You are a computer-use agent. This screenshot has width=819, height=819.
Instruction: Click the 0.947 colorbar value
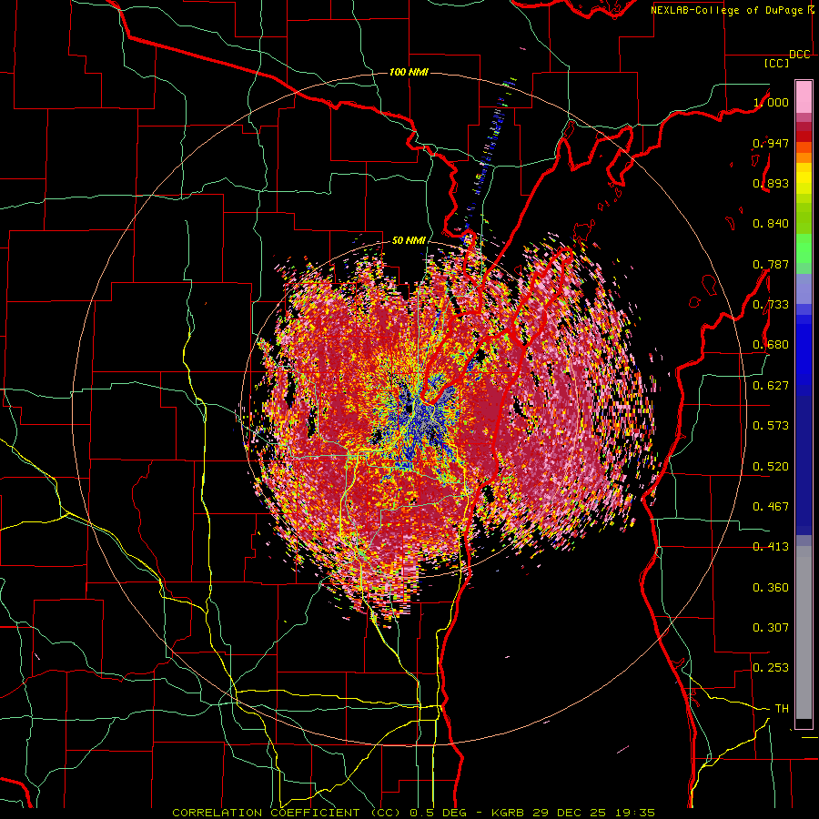point(771,143)
